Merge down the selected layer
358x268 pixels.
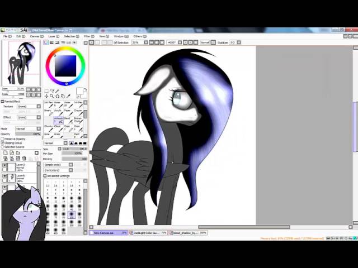[x=12, y=159]
